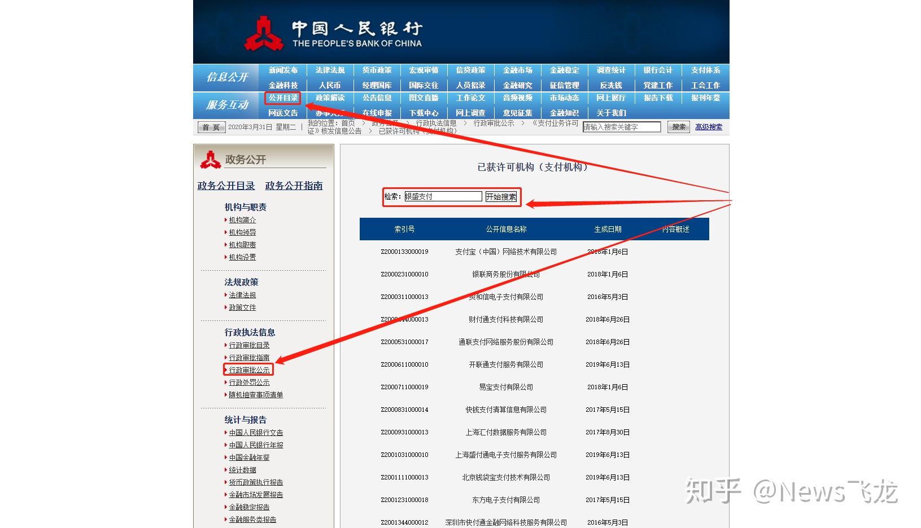The height and width of the screenshot is (528, 921).
Task: Select 反洗钱 in the navigation bar
Action: coord(611,85)
